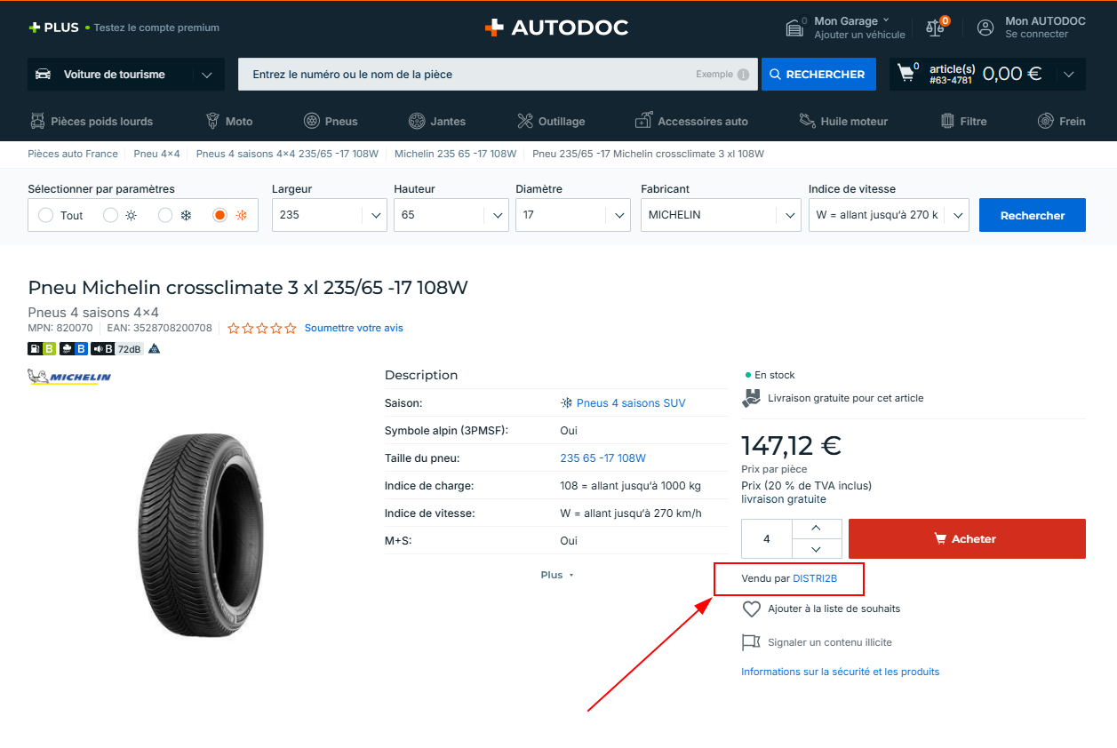Click the tools icon beside Outillage
The width and height of the screenshot is (1117, 748).
(524, 121)
